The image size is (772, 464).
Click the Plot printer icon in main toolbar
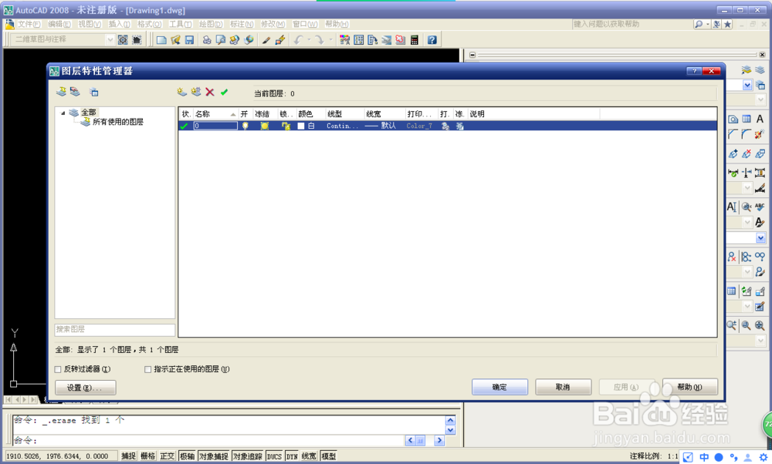point(207,40)
